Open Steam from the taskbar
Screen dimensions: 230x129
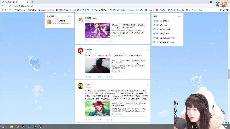pos(23,126)
